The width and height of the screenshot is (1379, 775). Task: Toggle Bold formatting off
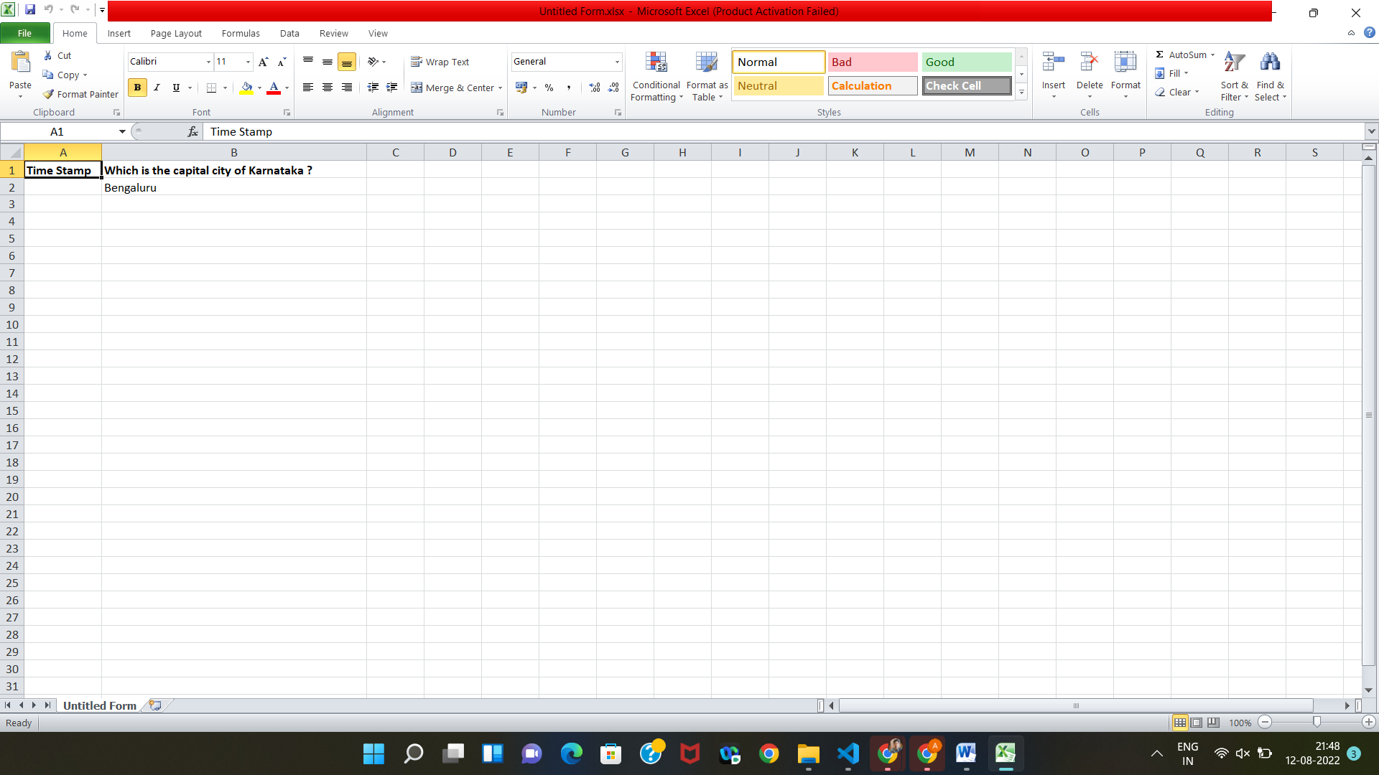[x=137, y=88]
